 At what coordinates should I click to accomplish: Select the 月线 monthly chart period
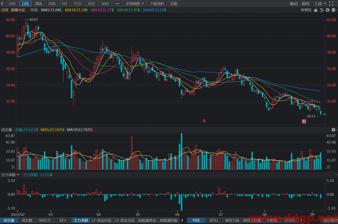(52, 3)
